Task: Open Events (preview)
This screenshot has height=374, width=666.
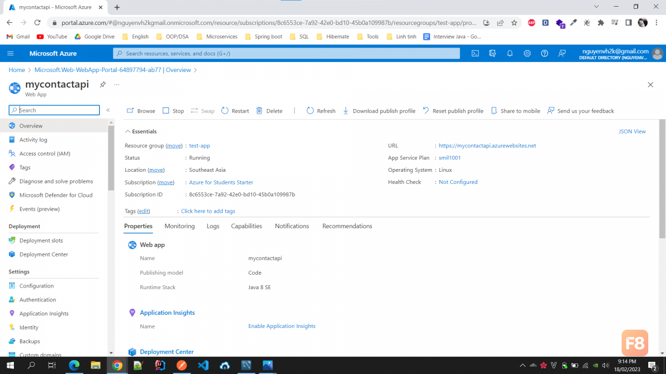Action: point(53,209)
